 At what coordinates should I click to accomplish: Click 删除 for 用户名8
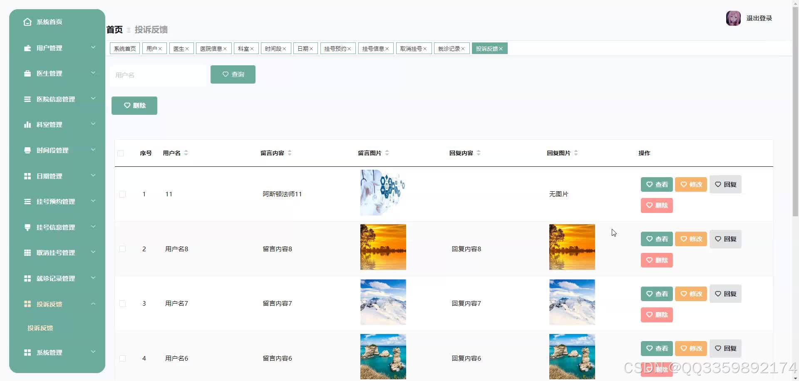(x=657, y=260)
